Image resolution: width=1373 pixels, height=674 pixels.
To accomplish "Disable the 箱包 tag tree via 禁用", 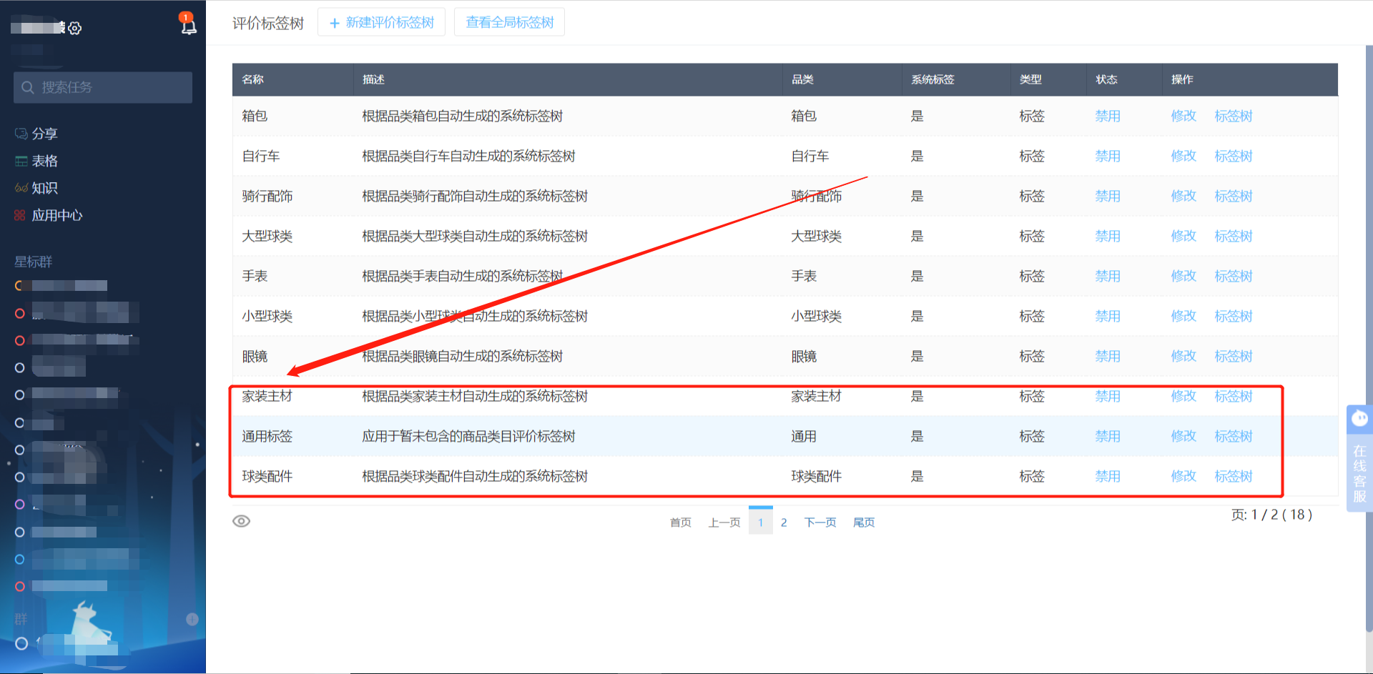I will [x=1107, y=116].
